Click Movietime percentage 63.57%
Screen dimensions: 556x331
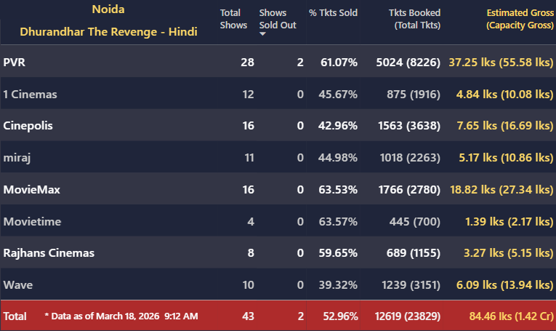(x=338, y=222)
